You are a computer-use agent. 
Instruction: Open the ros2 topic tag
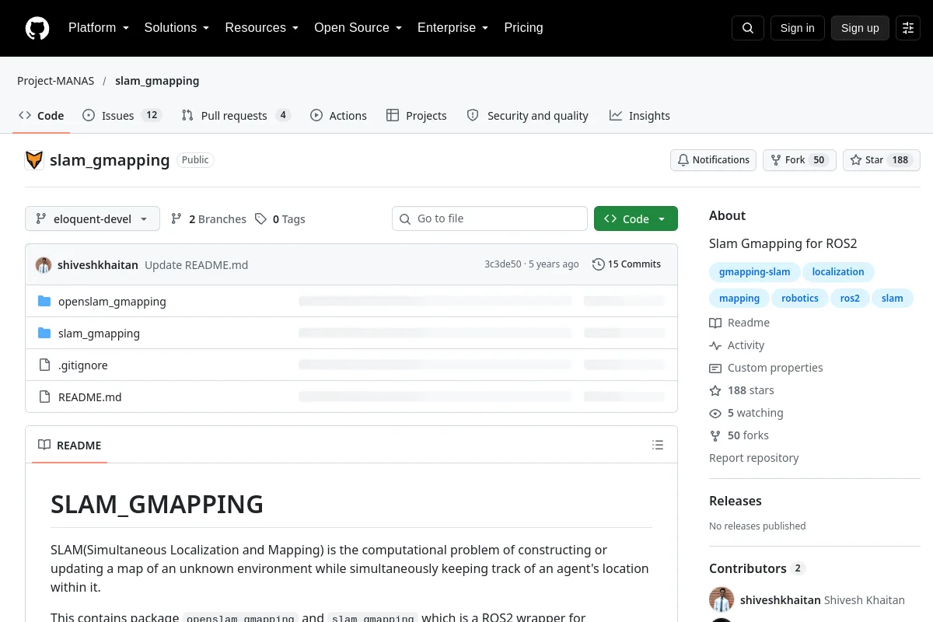click(x=850, y=299)
